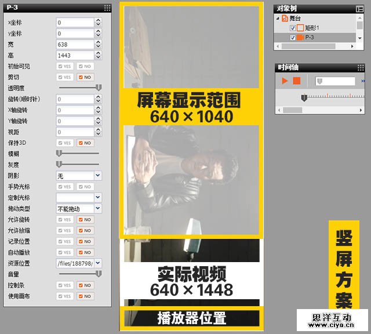The image size is (371, 334).
Task: Click the P-3 properties panel grip icon
Action: [107, 8]
